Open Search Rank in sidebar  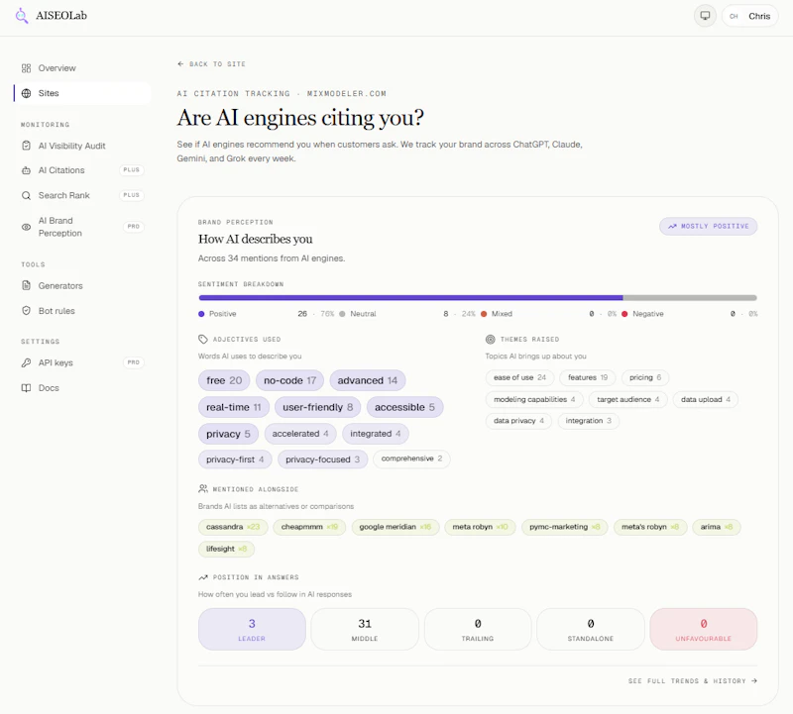[x=82, y=195]
